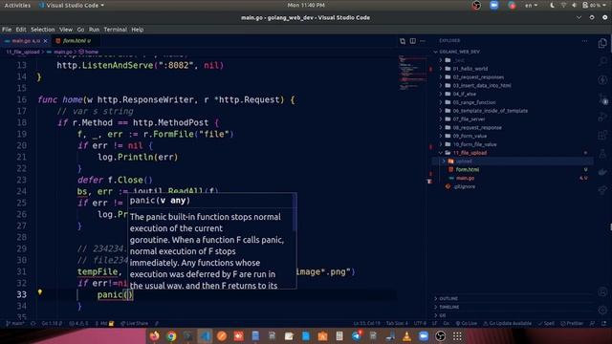Open the Selection menu
The height and width of the screenshot is (344, 612).
pyautogui.click(x=42, y=30)
